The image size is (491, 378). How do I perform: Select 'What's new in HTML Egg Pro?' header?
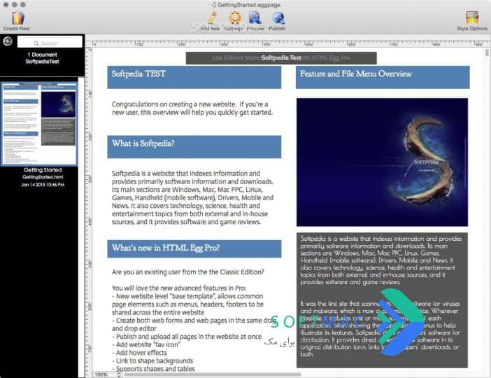(x=194, y=249)
